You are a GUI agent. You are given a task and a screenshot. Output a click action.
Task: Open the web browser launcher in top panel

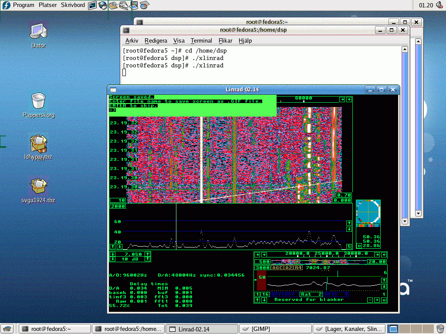point(103,5)
